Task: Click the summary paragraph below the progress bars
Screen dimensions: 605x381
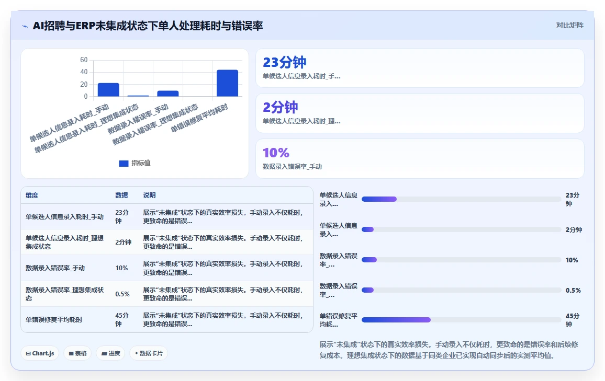Action: 449,350
